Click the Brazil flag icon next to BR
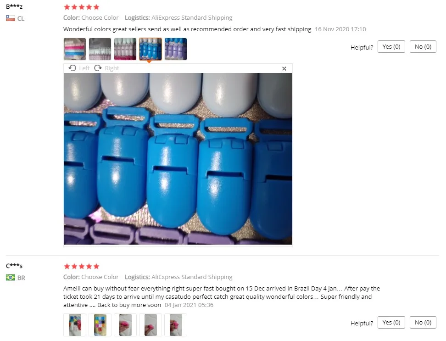 tap(11, 277)
